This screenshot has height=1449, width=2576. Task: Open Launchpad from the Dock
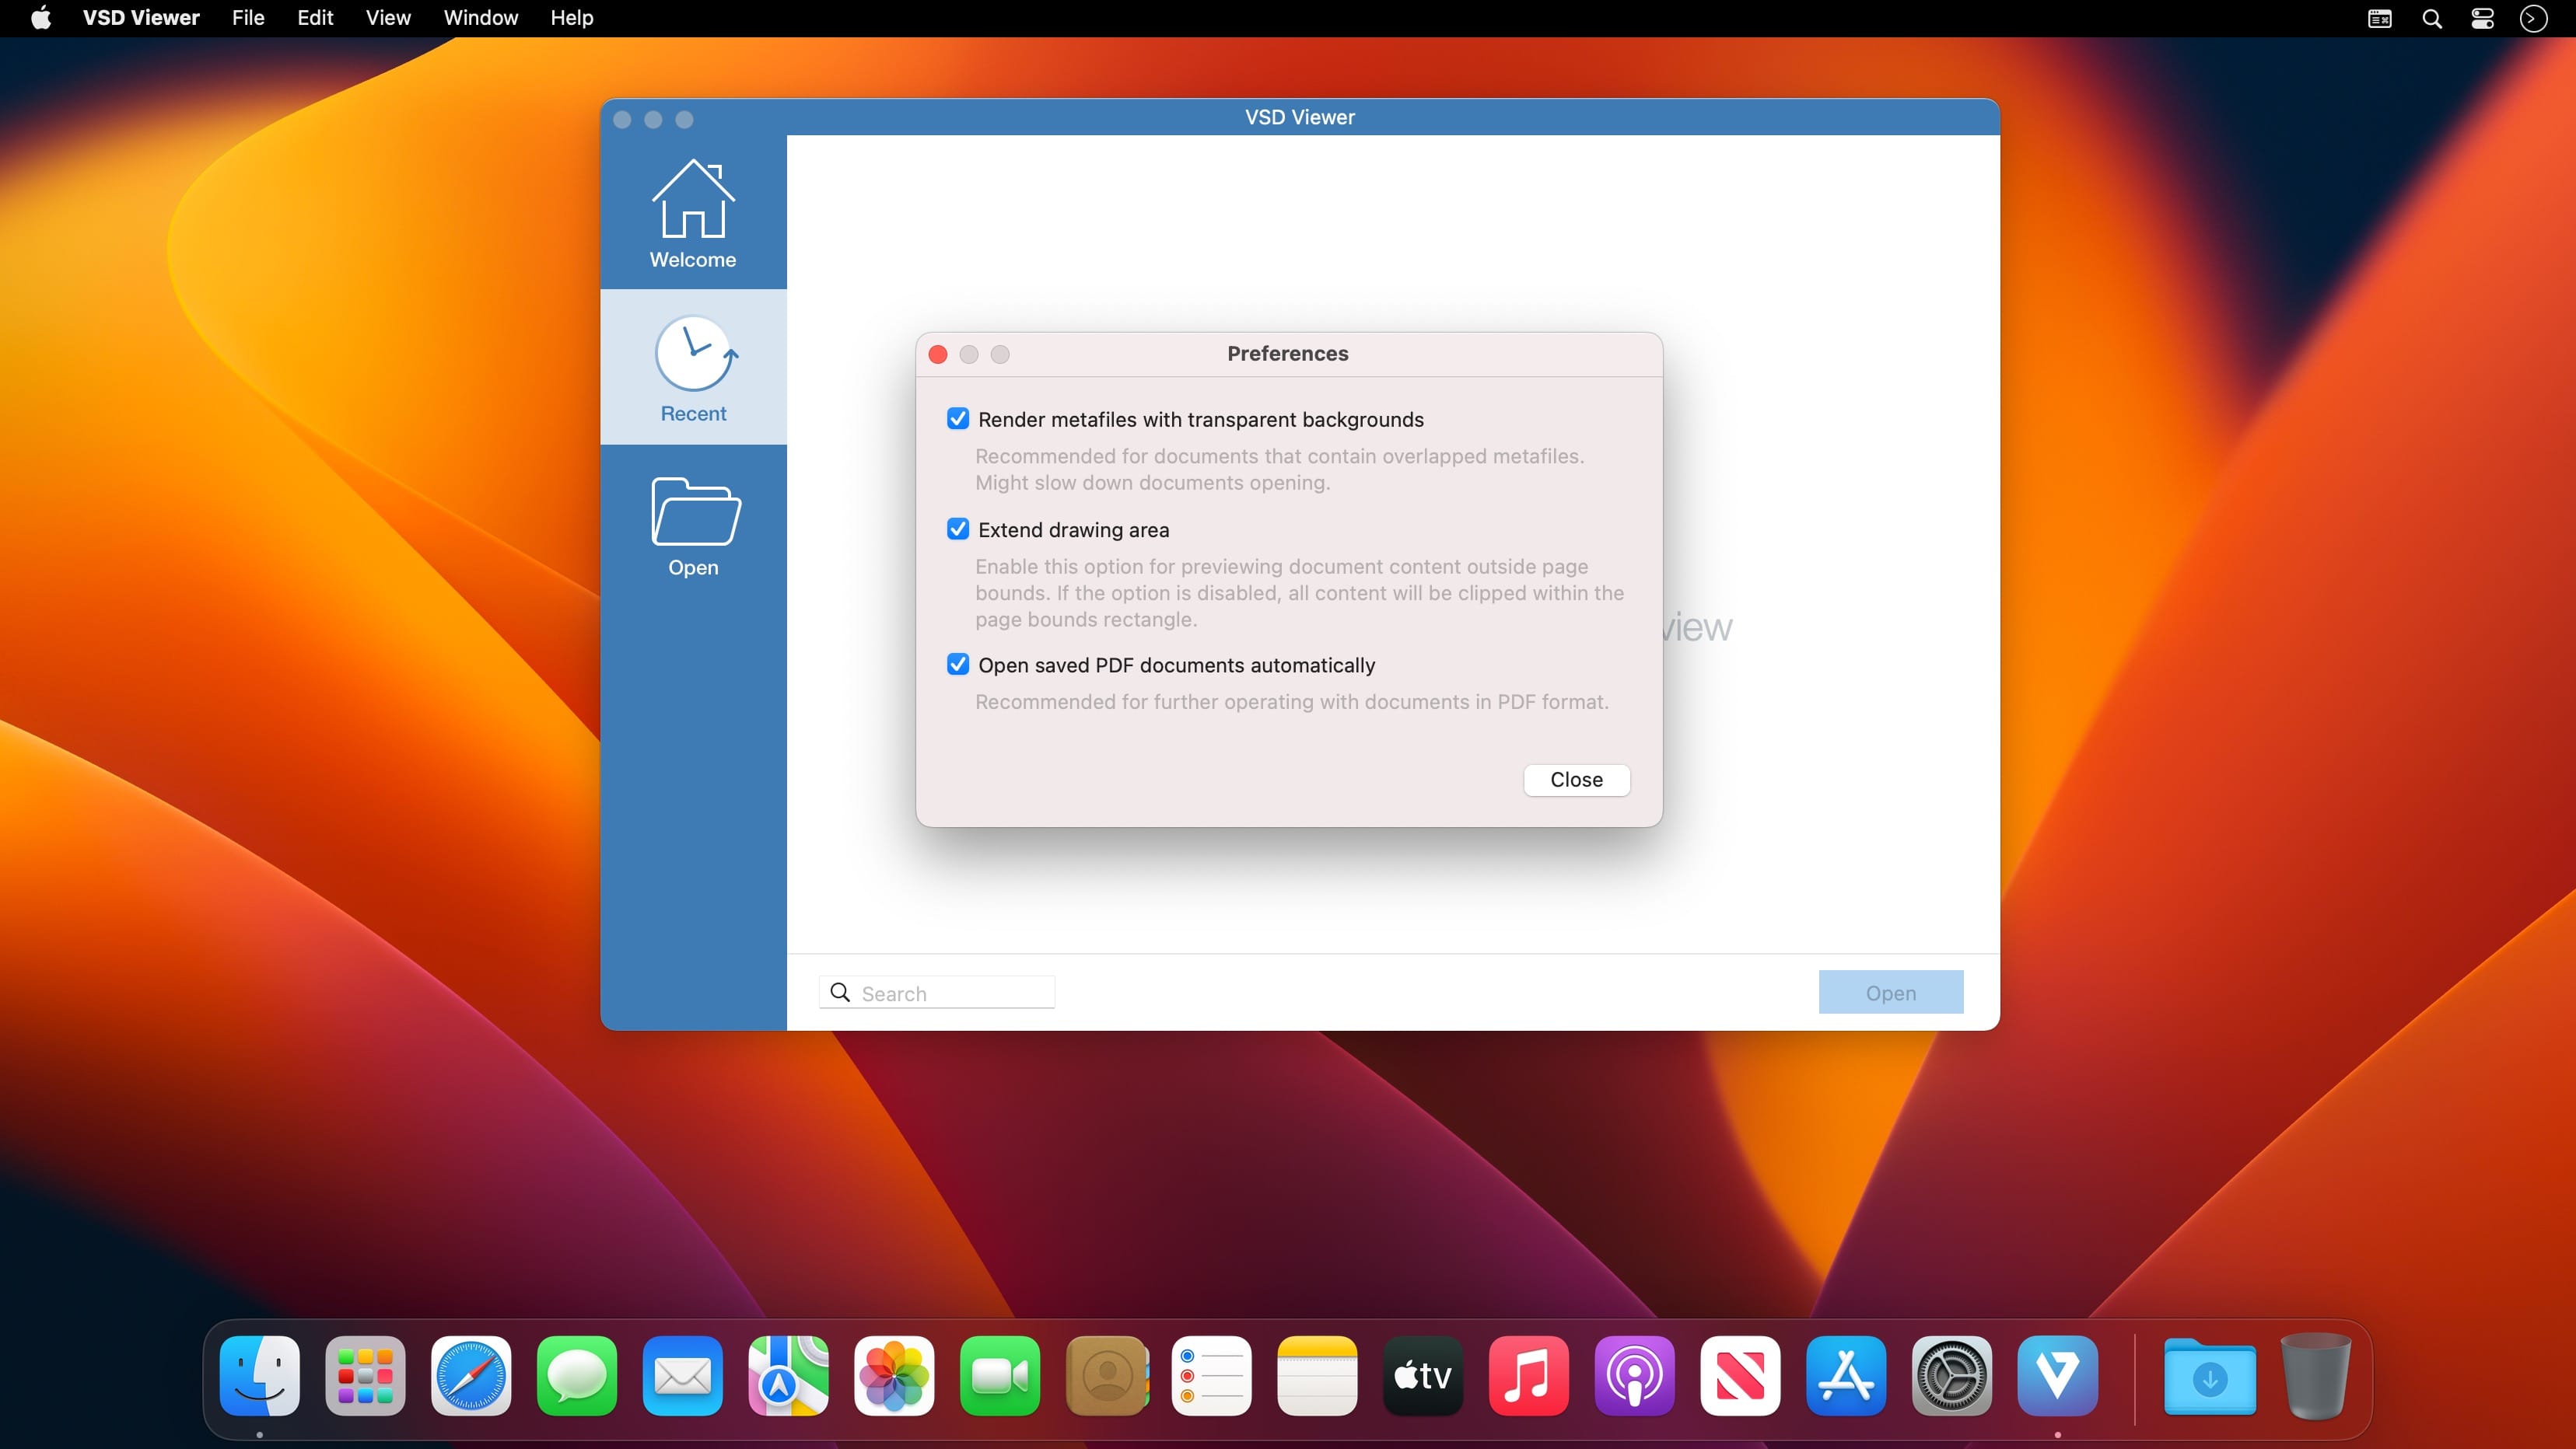(365, 1376)
